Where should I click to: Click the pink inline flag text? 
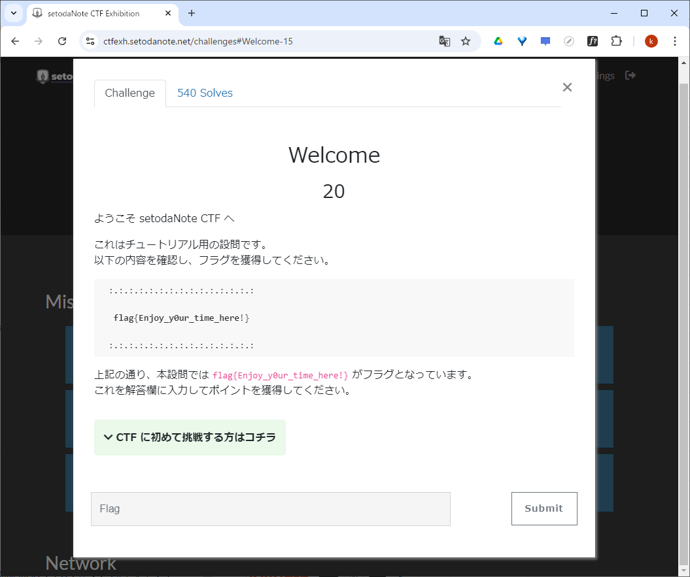[x=281, y=376]
